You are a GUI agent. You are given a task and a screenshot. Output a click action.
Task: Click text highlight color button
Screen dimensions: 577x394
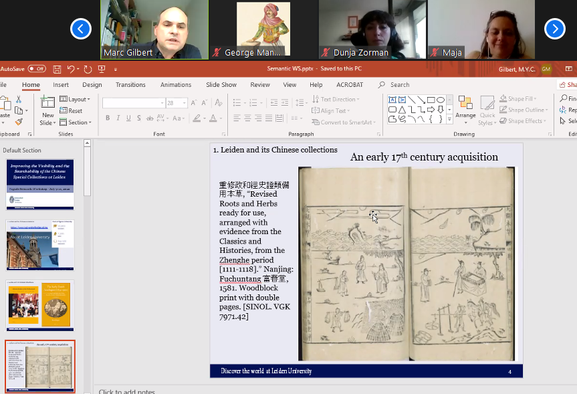(197, 118)
